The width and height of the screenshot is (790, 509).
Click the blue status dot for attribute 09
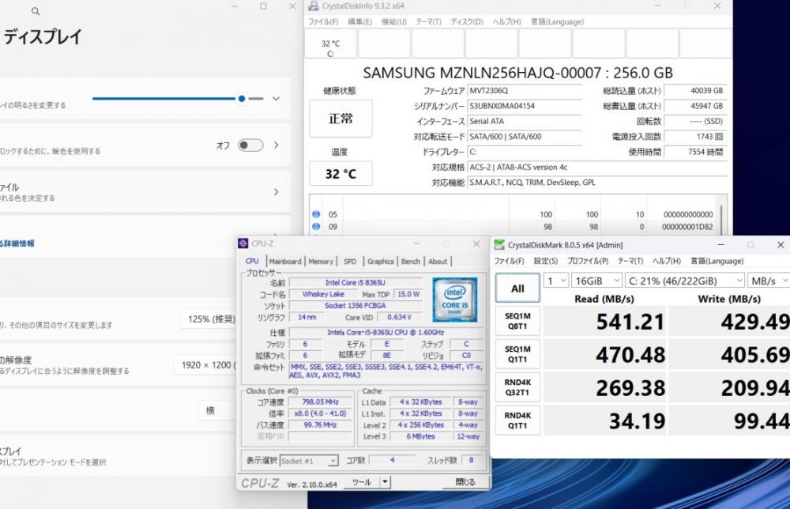click(316, 227)
